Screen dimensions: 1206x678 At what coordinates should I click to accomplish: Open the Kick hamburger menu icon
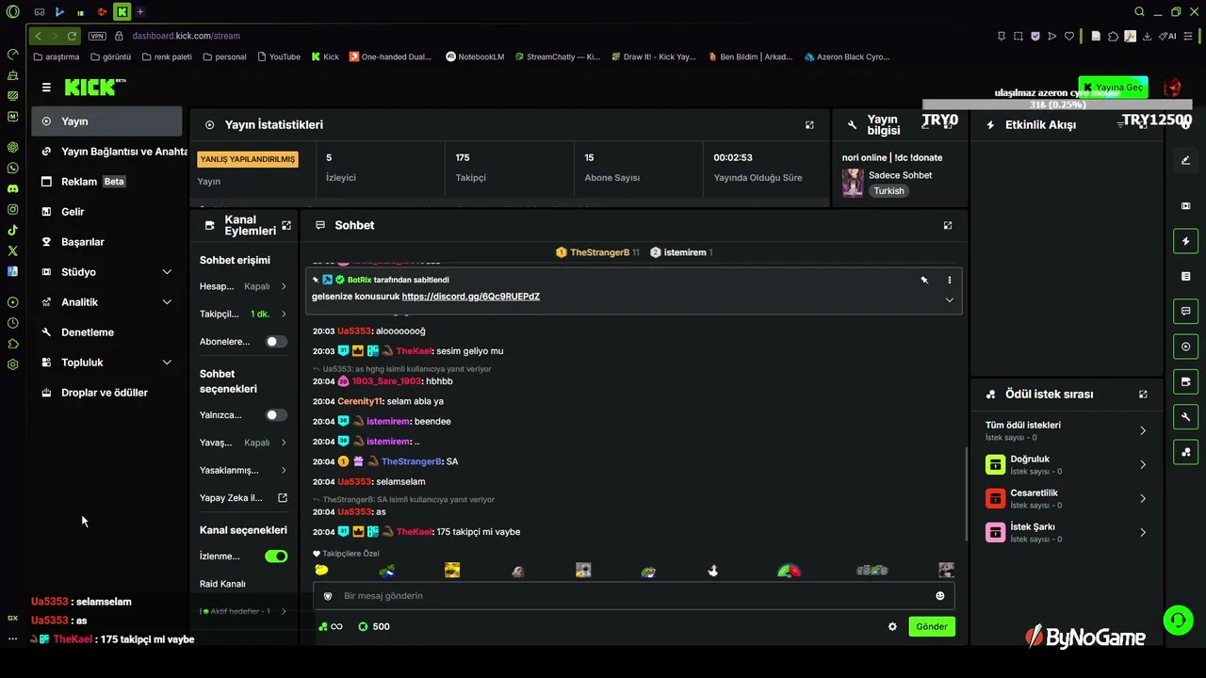click(46, 88)
